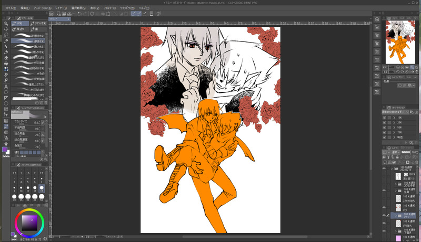Select the 水彩なじませ brush
The height and width of the screenshot is (242, 421).
click(x=28, y=90)
